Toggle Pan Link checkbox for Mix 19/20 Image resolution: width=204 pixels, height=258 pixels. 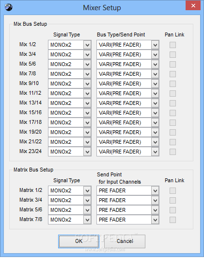pos(173,132)
